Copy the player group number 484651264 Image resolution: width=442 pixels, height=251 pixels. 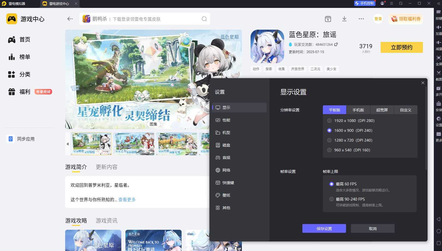coord(336,44)
